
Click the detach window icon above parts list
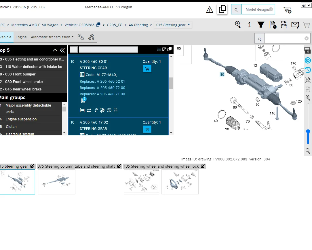tap(170, 49)
